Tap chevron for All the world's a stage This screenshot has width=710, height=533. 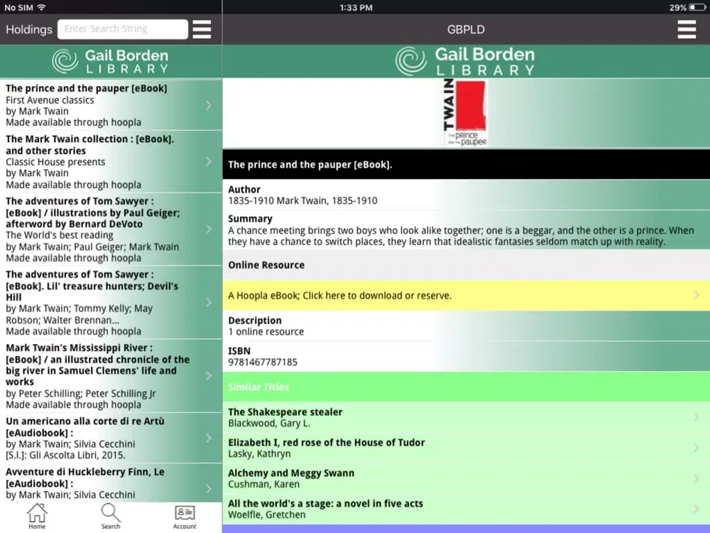coord(697,509)
